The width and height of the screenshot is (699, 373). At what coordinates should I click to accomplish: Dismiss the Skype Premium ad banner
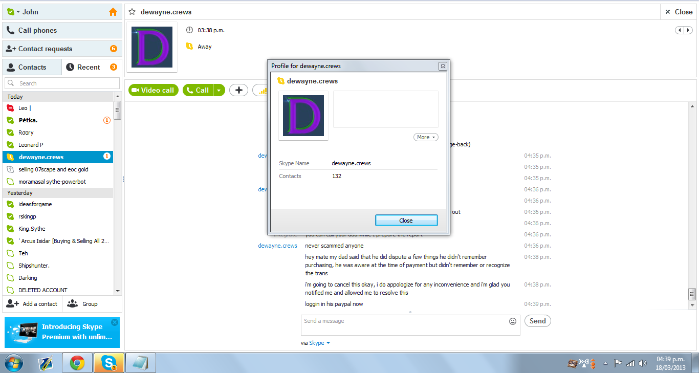[x=115, y=322]
